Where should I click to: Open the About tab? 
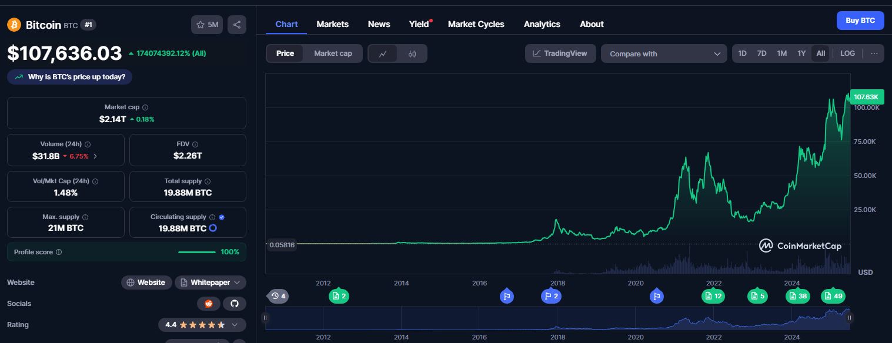592,24
